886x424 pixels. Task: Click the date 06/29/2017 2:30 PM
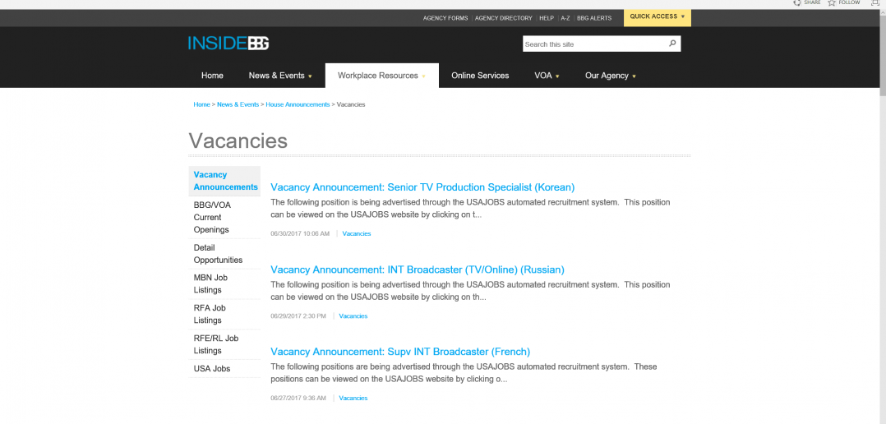click(x=298, y=316)
